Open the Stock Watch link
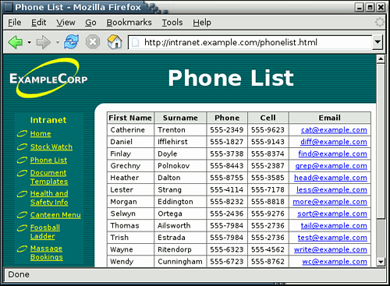390x286 pixels. (x=51, y=147)
